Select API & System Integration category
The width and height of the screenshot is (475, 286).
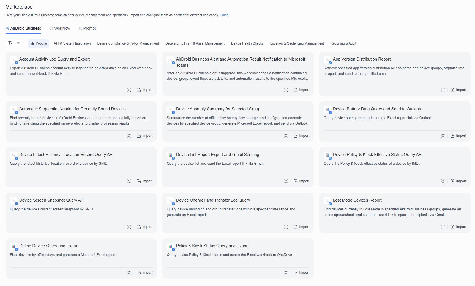[x=72, y=43]
